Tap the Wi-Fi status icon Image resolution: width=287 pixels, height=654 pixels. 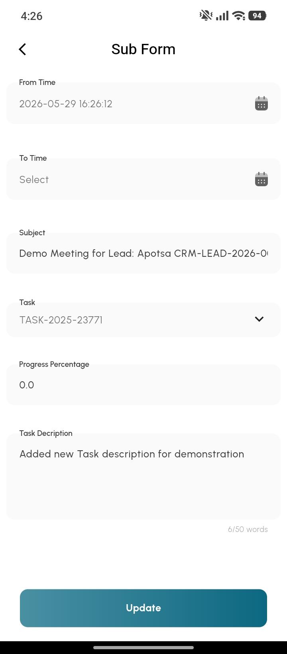coord(239,16)
